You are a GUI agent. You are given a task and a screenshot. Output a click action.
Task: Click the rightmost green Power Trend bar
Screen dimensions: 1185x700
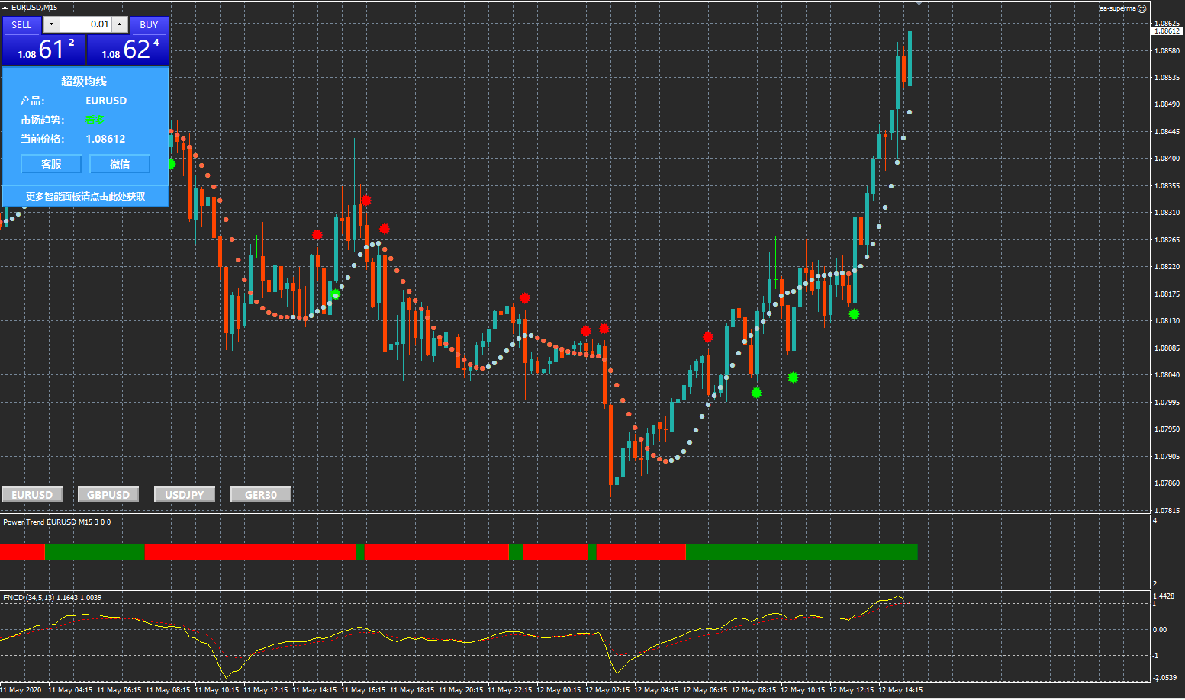pyautogui.click(x=801, y=551)
